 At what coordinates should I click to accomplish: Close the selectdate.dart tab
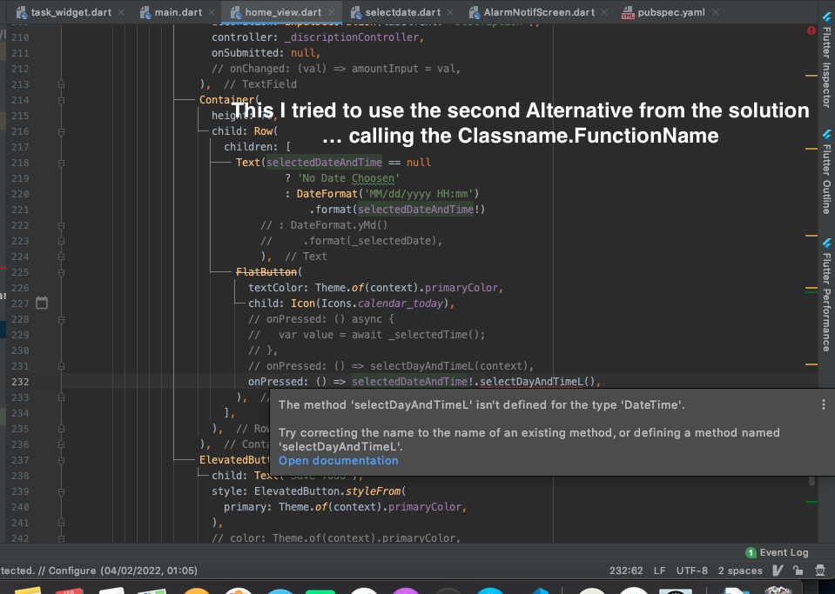[450, 12]
